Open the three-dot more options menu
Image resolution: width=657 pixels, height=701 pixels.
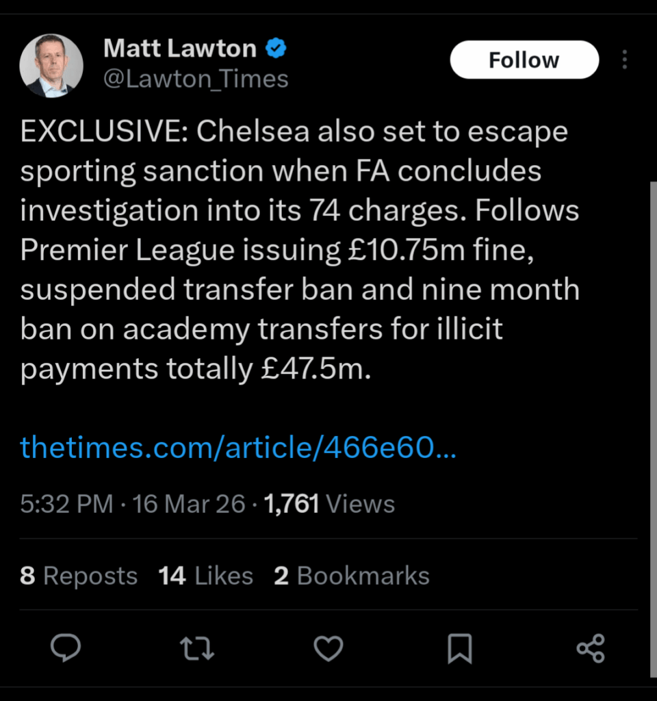625,60
